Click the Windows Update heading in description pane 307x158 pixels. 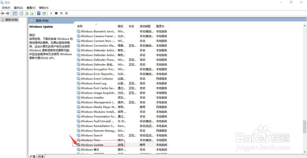click(x=41, y=27)
